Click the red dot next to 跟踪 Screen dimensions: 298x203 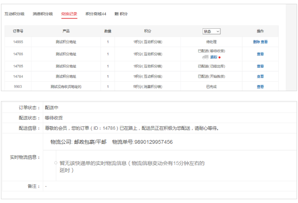(220, 57)
